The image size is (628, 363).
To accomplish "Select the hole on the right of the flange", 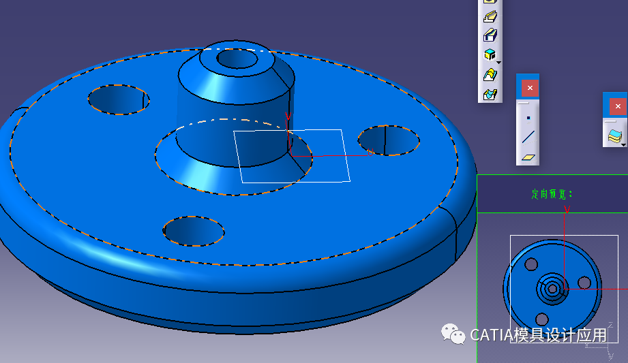I will pos(389,140).
